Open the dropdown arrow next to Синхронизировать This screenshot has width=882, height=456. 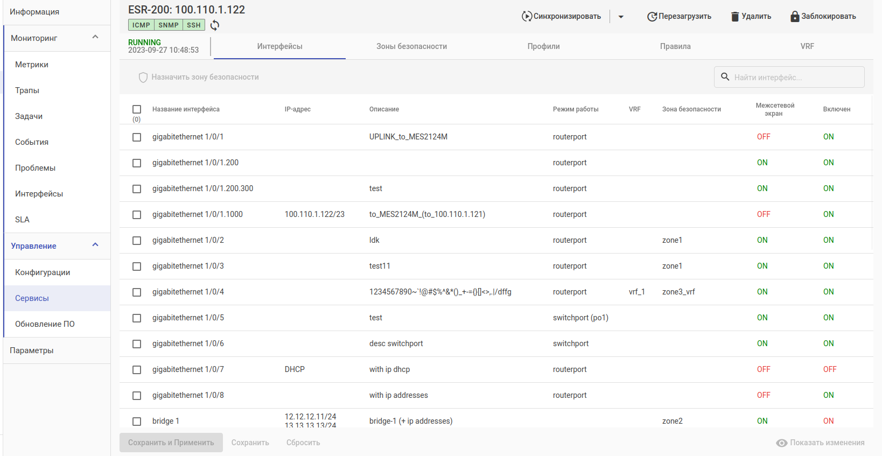click(x=621, y=17)
